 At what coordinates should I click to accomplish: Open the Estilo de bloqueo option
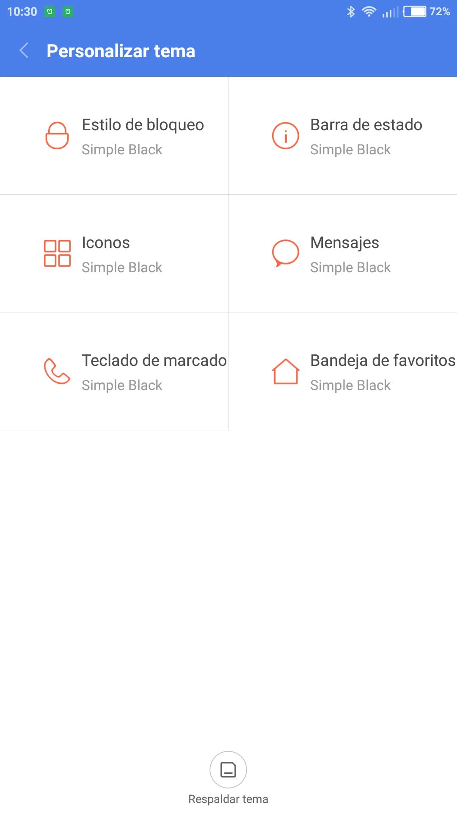click(x=143, y=125)
